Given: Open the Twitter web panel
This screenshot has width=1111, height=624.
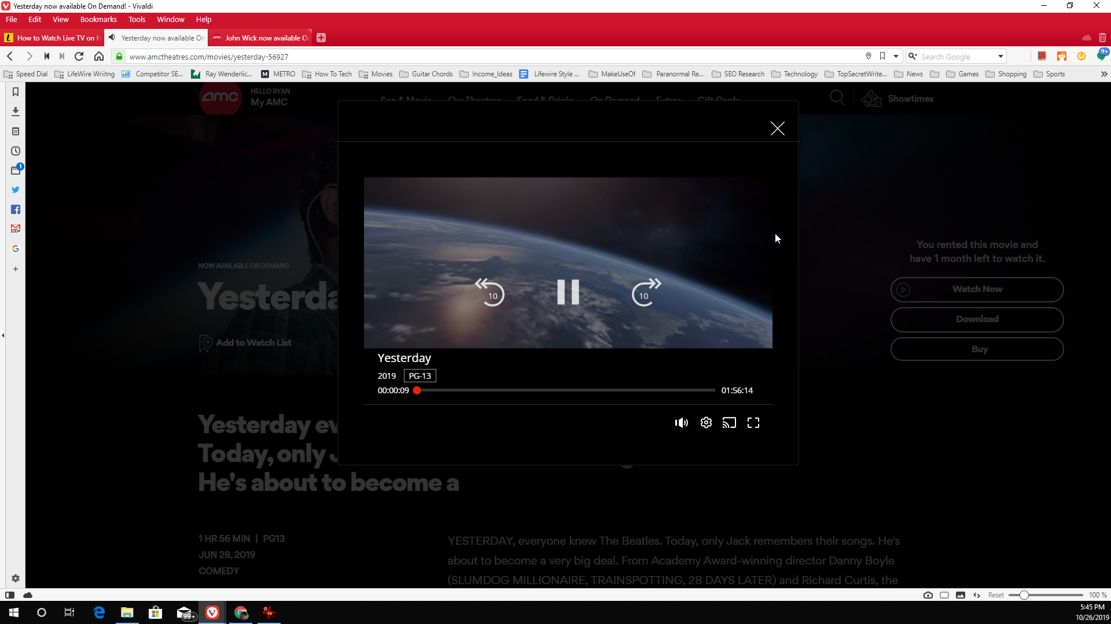Looking at the screenshot, I should pos(16,190).
